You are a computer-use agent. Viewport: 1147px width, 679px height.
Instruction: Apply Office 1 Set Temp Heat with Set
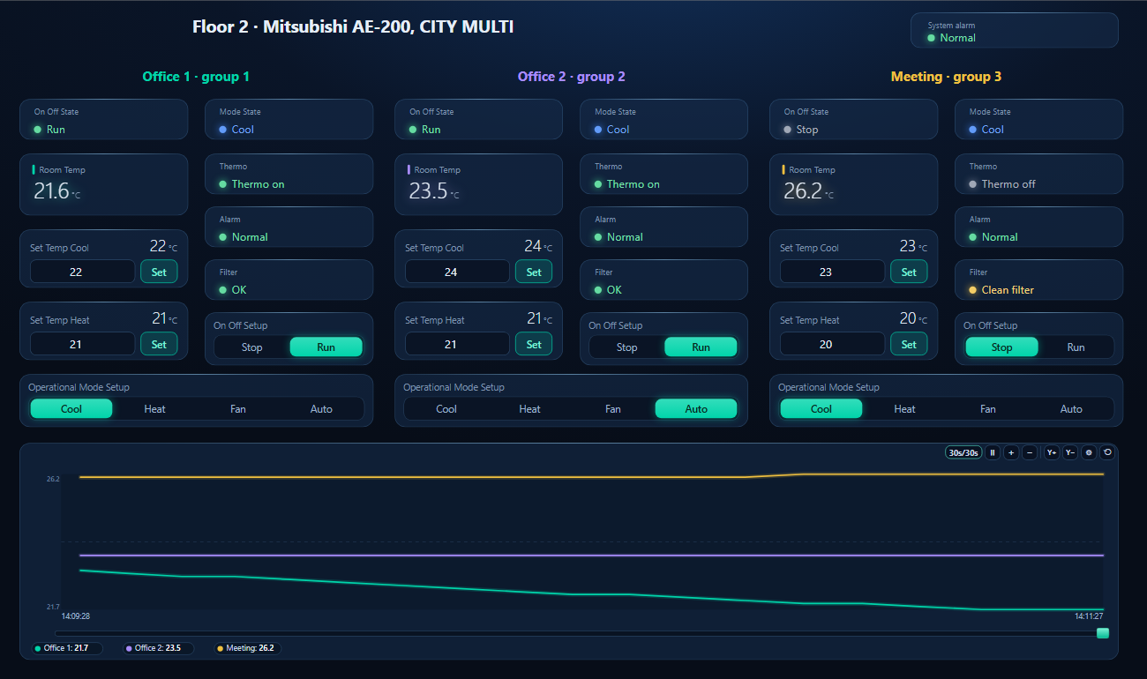coord(159,344)
